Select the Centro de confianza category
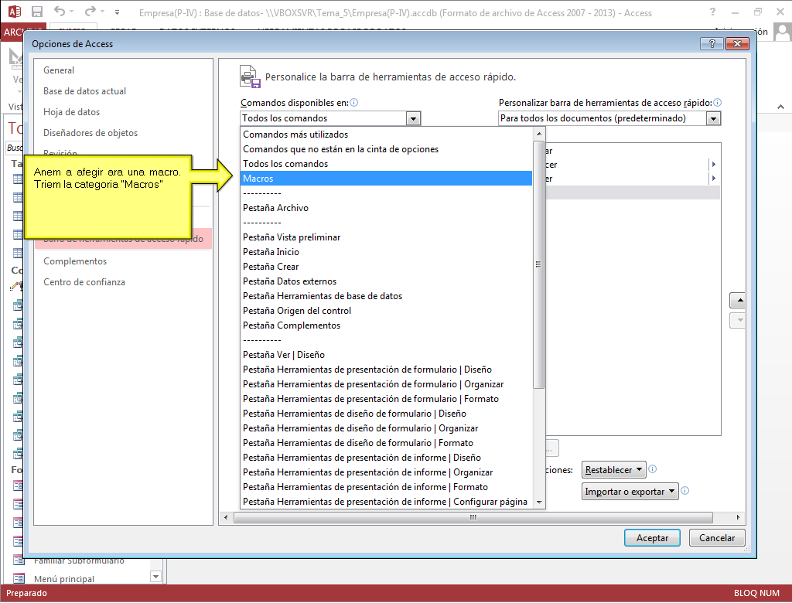This screenshot has height=603, width=792. coord(84,282)
